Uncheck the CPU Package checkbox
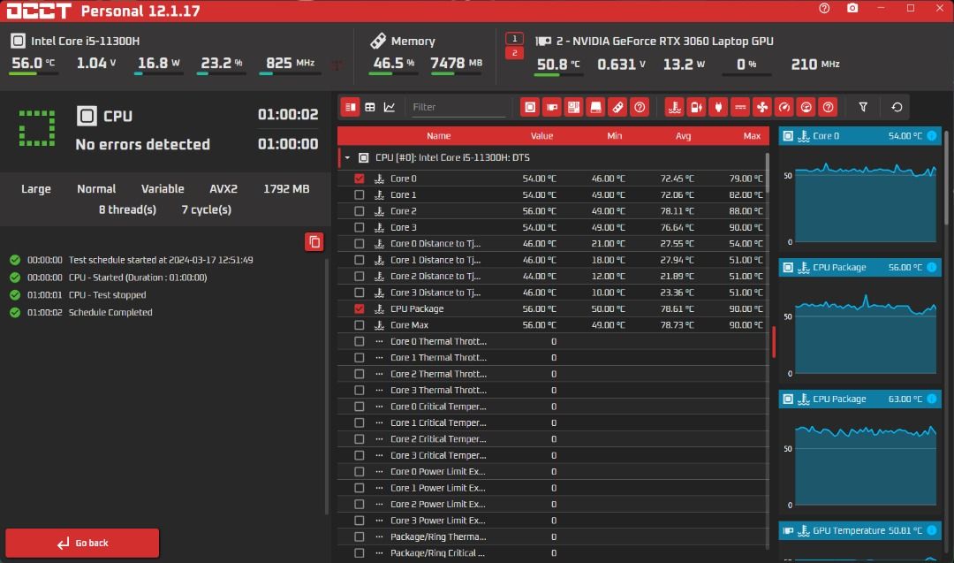954x563 pixels. 359,308
